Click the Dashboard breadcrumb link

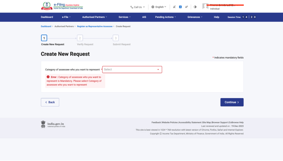(x=46, y=26)
